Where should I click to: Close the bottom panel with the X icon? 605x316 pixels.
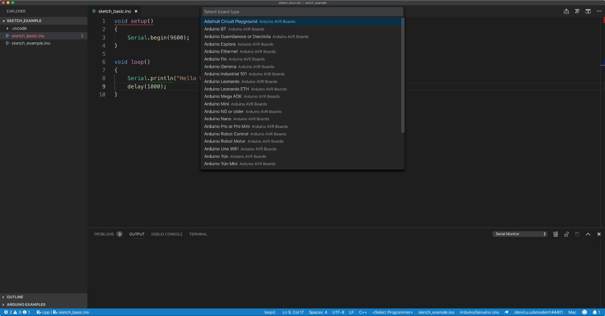click(x=599, y=234)
